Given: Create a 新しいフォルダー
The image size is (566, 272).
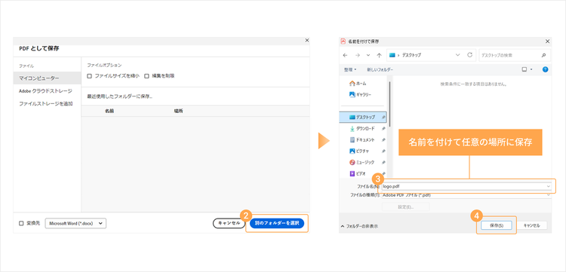Looking at the screenshot, I should (x=380, y=69).
